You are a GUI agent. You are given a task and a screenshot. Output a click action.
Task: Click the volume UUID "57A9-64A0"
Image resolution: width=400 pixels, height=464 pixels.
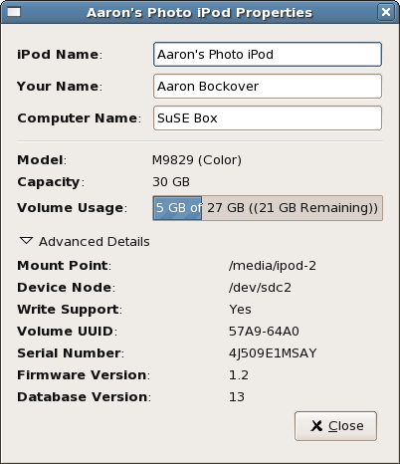(x=264, y=332)
